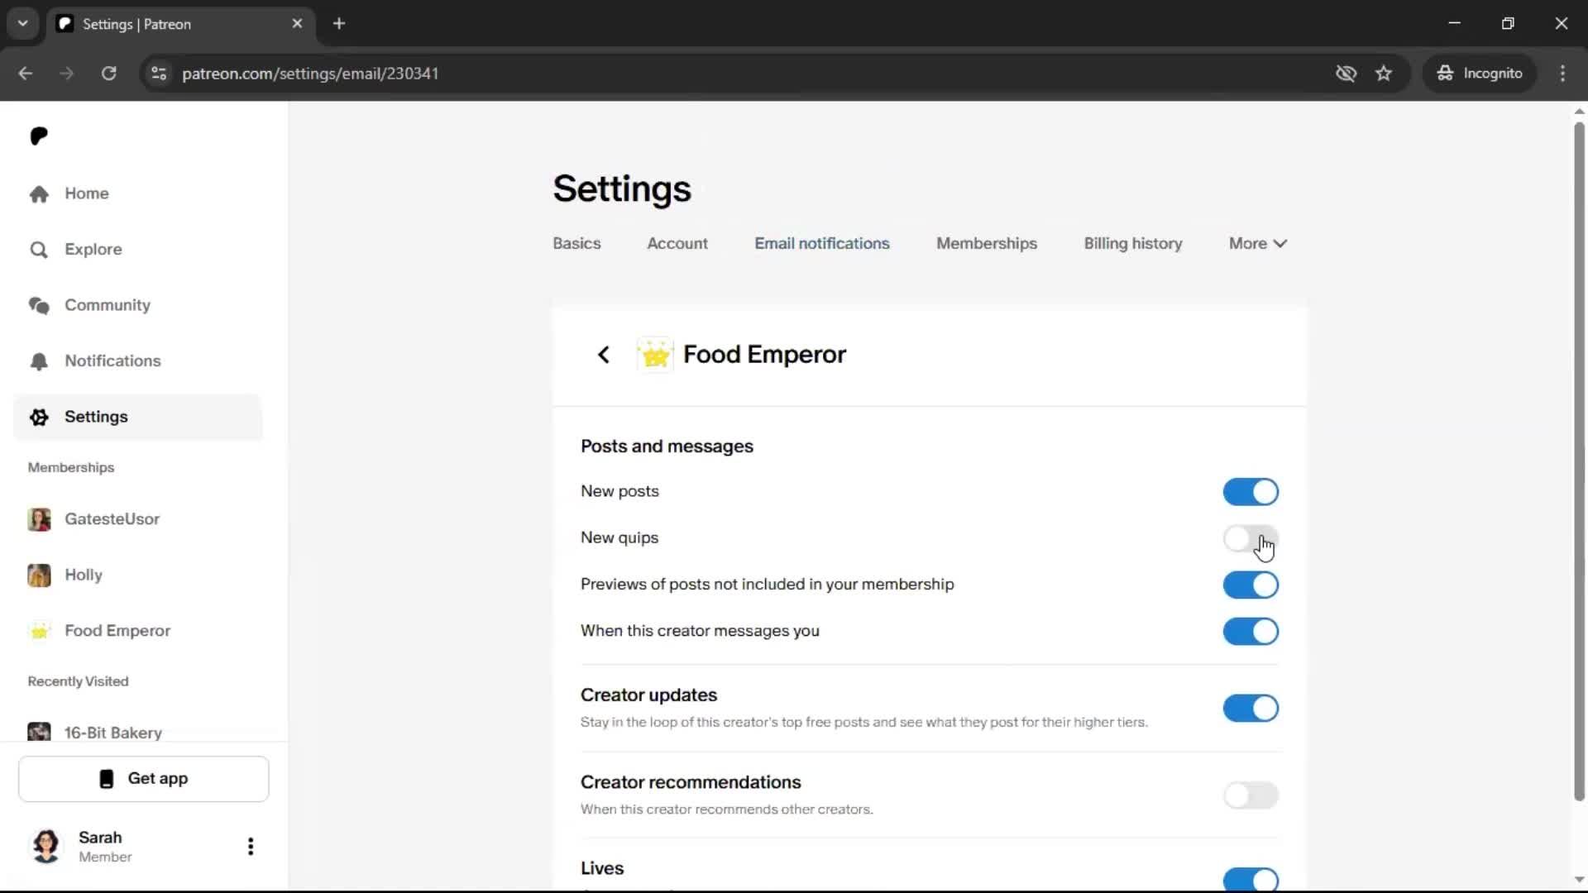
Task: View site information icon in address bar
Action: click(x=159, y=74)
